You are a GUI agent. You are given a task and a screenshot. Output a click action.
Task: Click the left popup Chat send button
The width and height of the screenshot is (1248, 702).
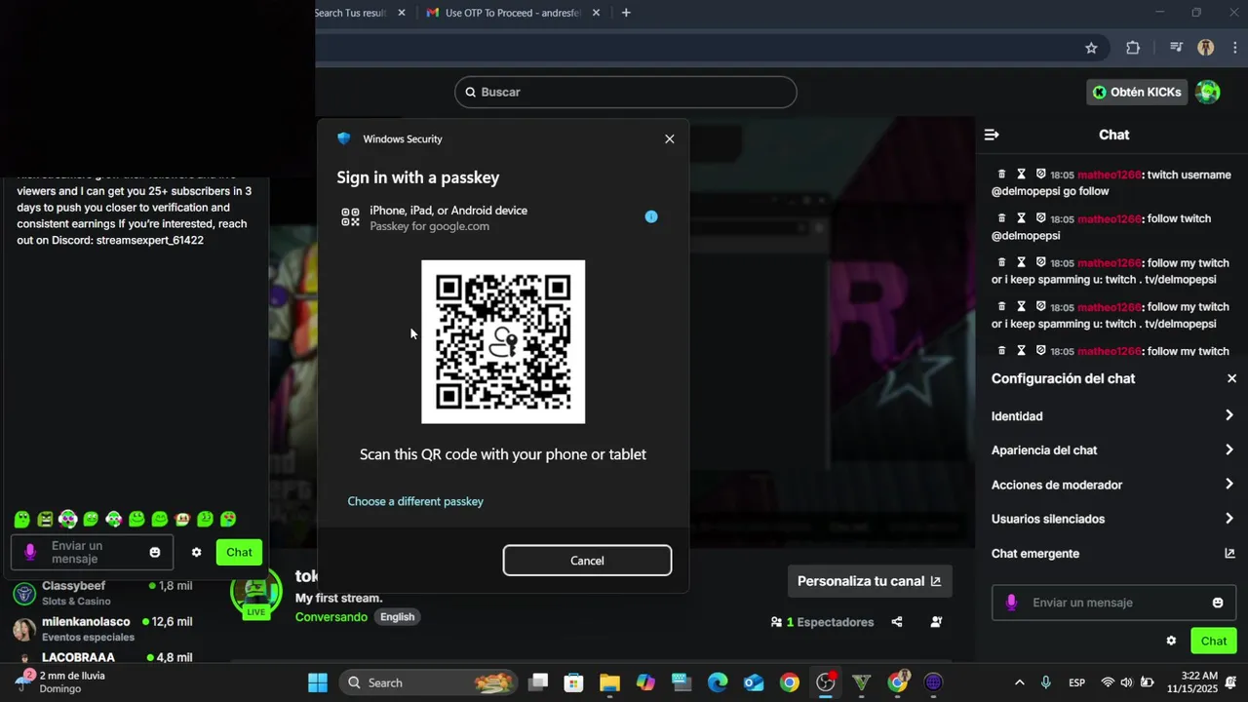(239, 552)
